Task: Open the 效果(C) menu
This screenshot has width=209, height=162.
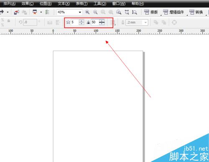Action: point(28,3)
